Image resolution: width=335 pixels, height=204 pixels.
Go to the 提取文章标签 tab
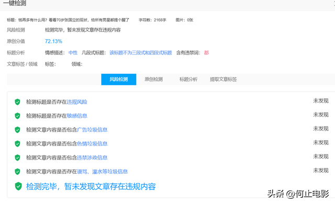click(x=224, y=80)
